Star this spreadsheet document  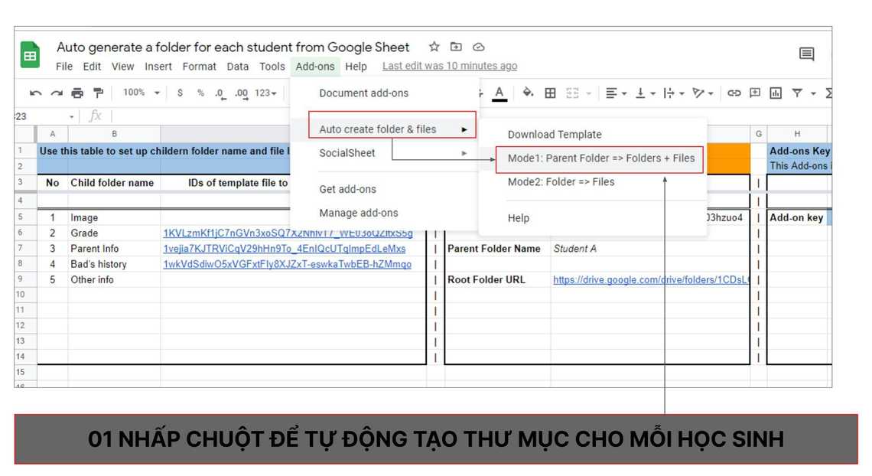point(434,47)
